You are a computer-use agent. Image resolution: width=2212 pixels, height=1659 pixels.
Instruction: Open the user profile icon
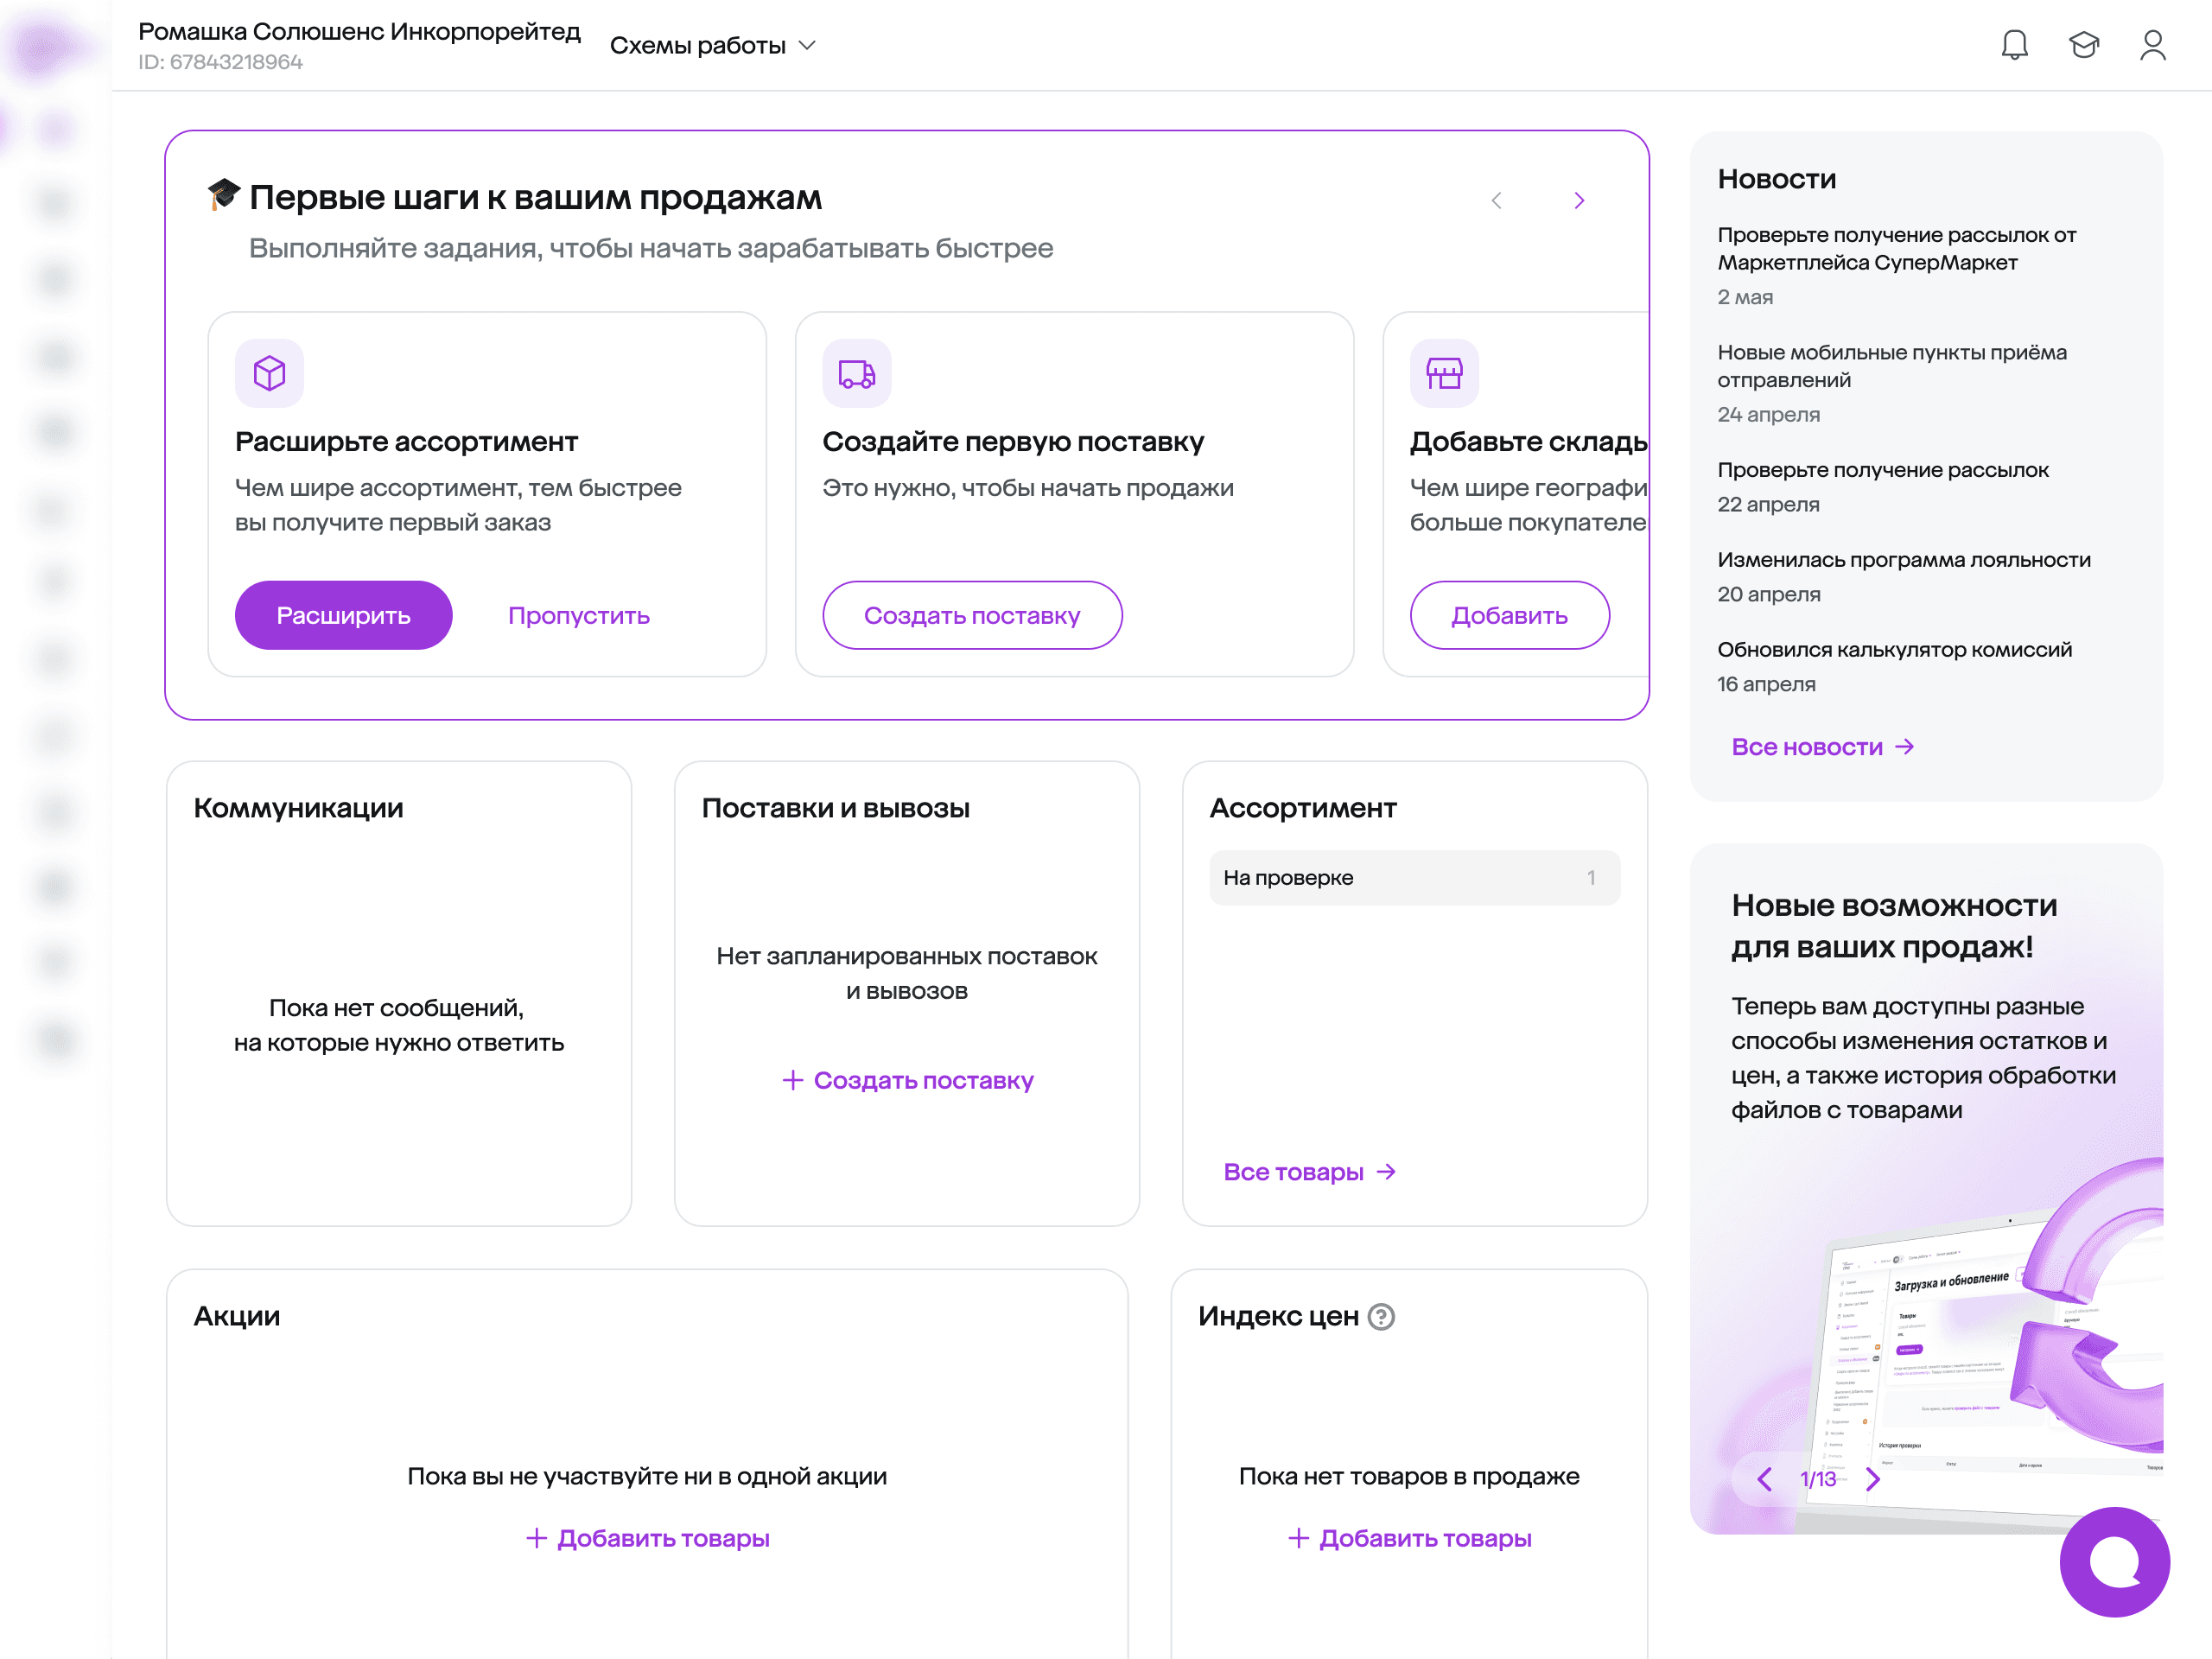(2152, 45)
